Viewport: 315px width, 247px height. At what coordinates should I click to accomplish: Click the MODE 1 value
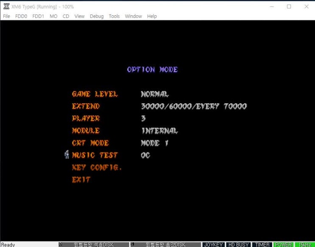pos(154,143)
